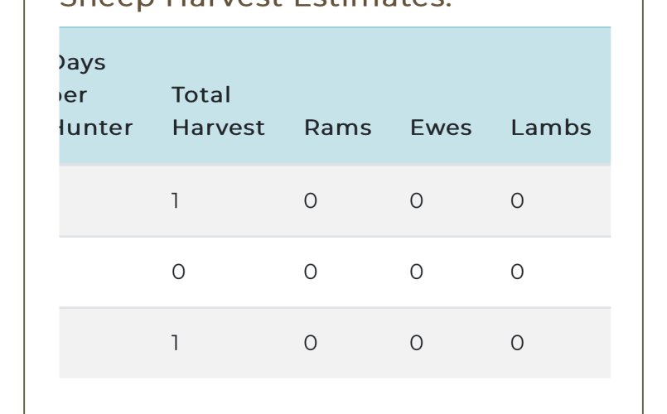Click the Total Harvest column header
This screenshot has height=414, width=667.
click(x=218, y=111)
